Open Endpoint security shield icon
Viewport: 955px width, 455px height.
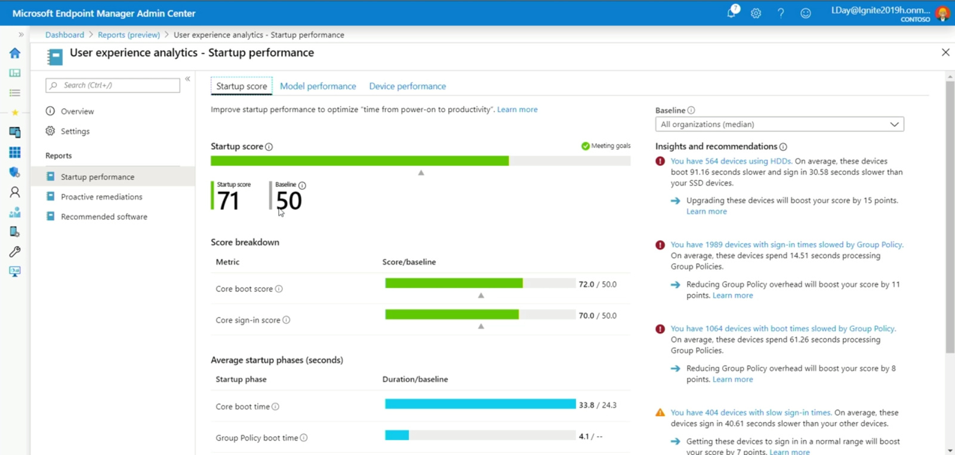tap(15, 172)
